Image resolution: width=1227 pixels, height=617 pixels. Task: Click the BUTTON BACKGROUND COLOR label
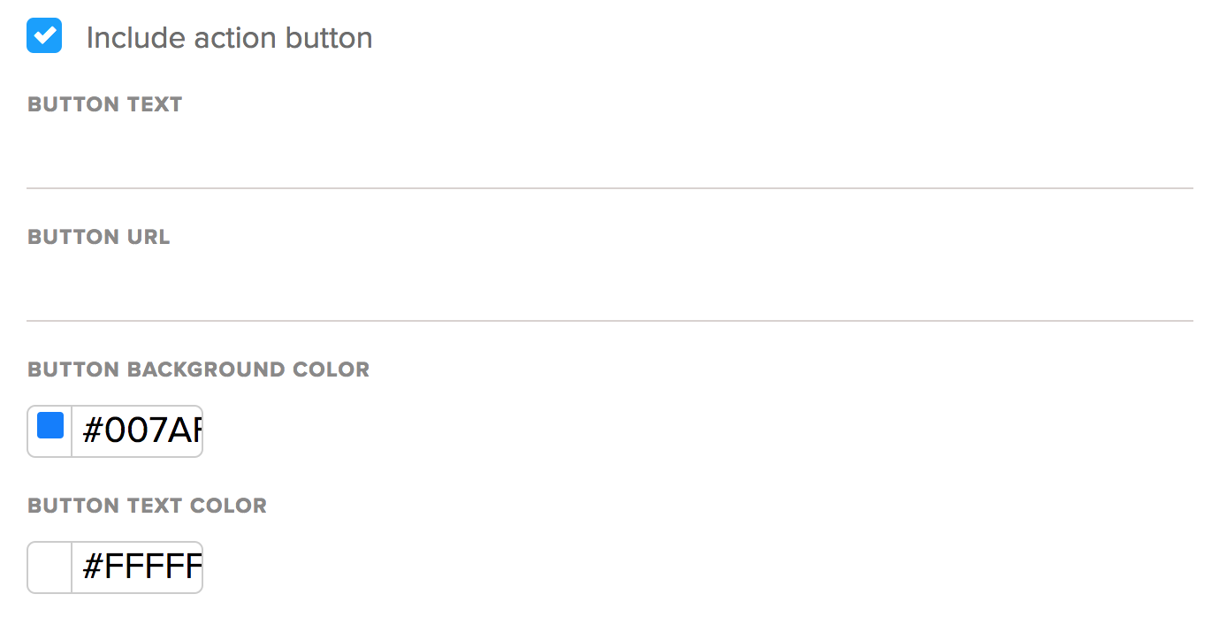tap(198, 369)
